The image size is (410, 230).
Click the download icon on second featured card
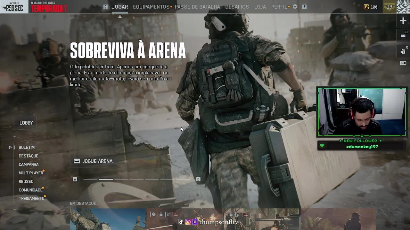coord(176,214)
